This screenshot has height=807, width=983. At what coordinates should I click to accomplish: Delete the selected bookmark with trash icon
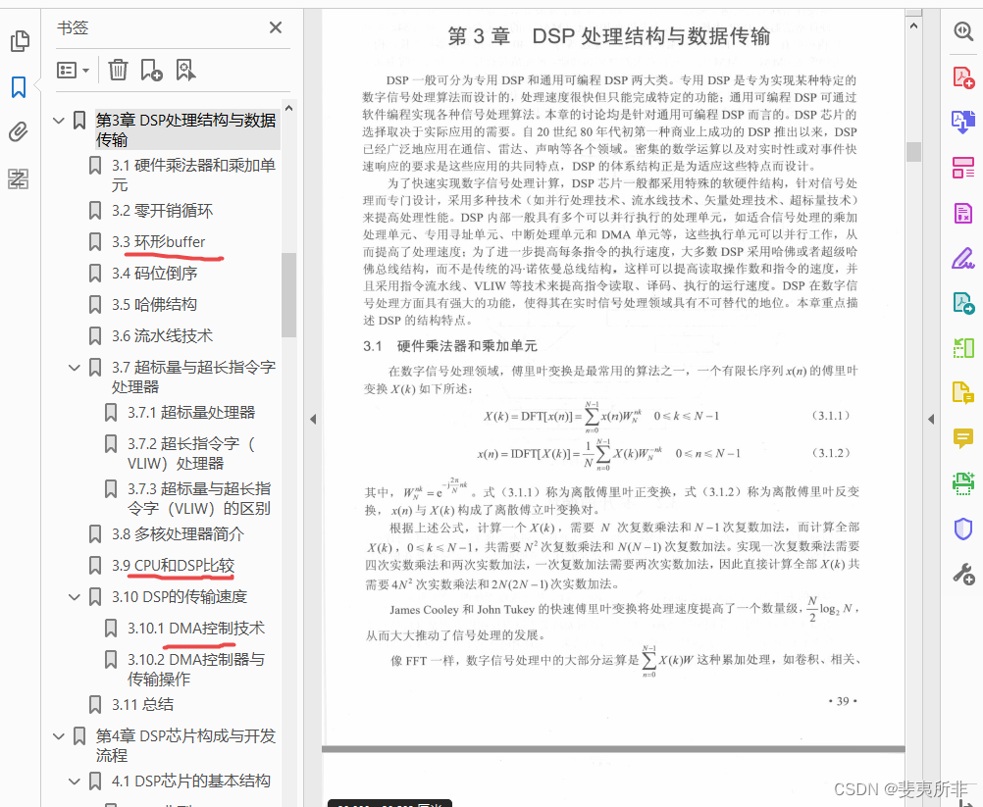(x=118, y=70)
